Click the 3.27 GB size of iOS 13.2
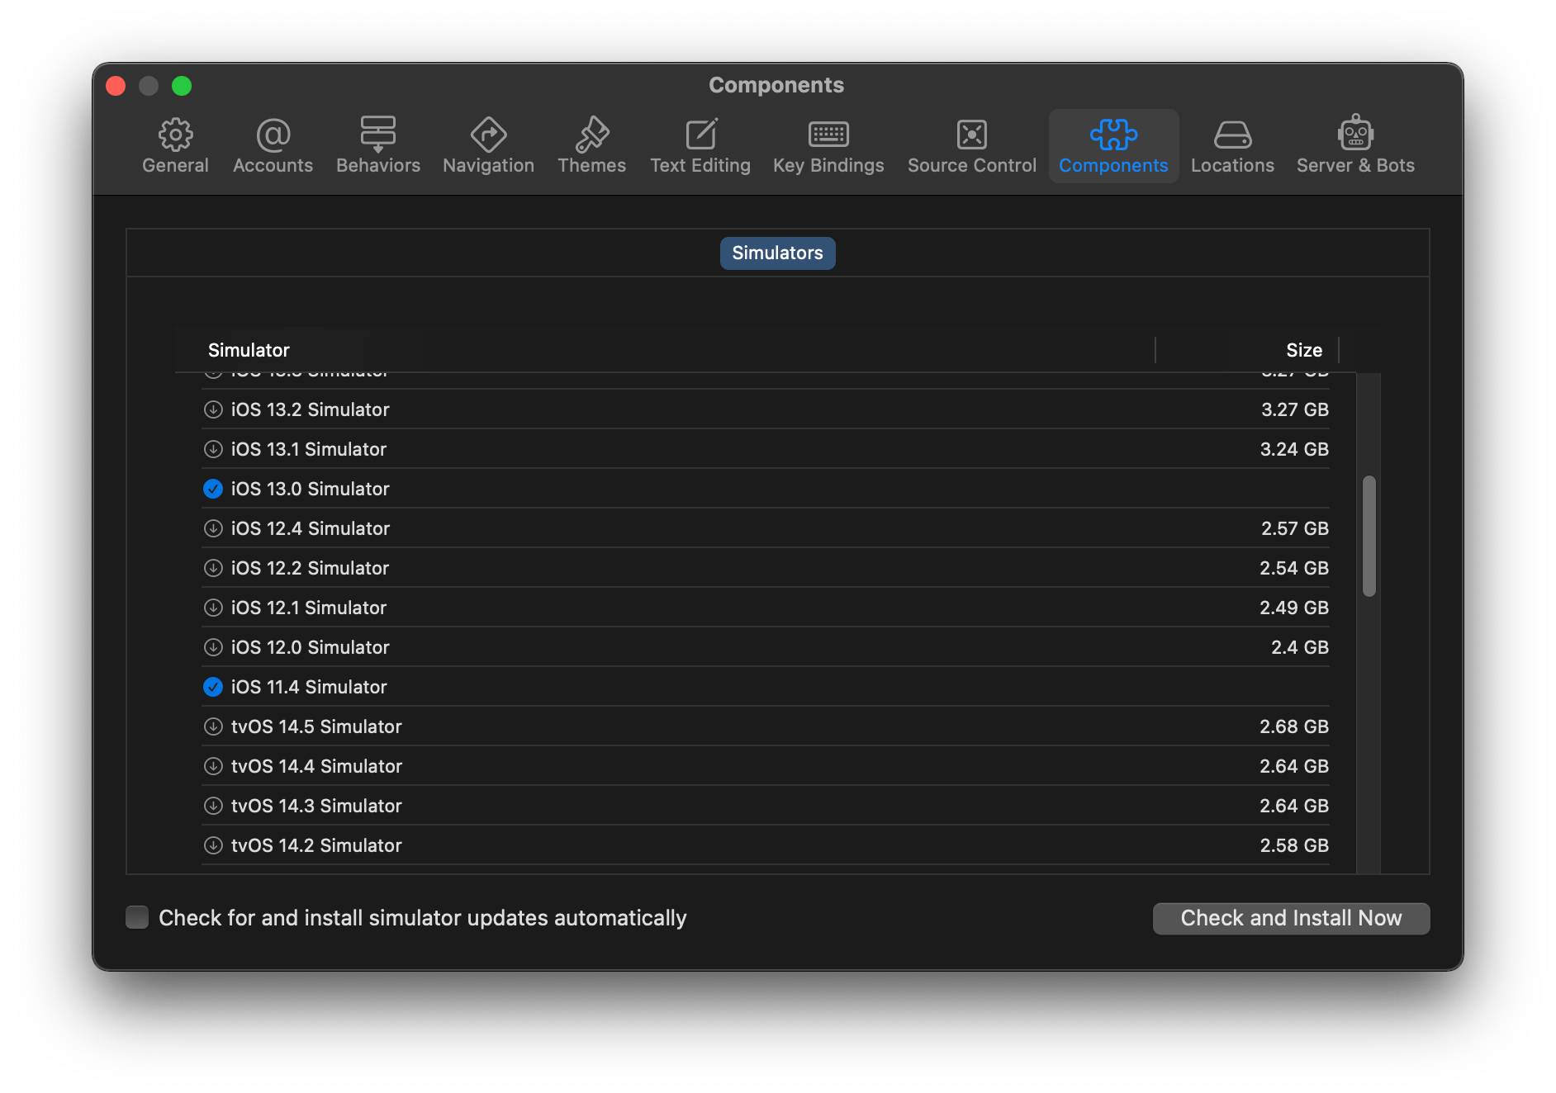The image size is (1556, 1093). [x=1294, y=409]
